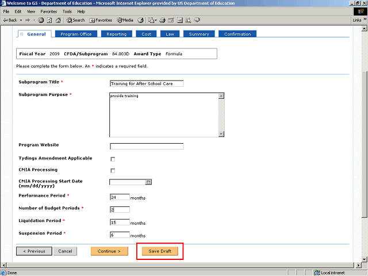Click the CMIA Processing Start Date field

[x=127, y=182]
